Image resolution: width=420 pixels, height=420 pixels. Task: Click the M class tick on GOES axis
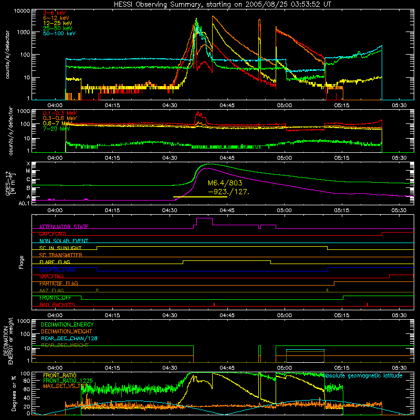[28, 171]
